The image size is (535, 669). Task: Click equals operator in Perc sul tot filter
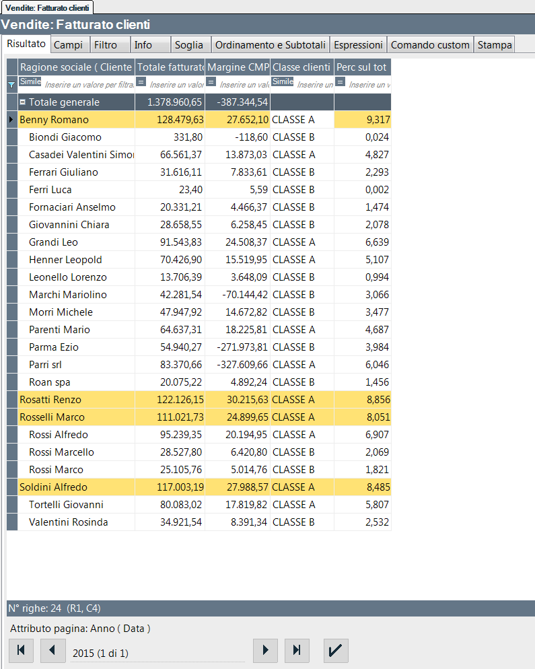(341, 82)
